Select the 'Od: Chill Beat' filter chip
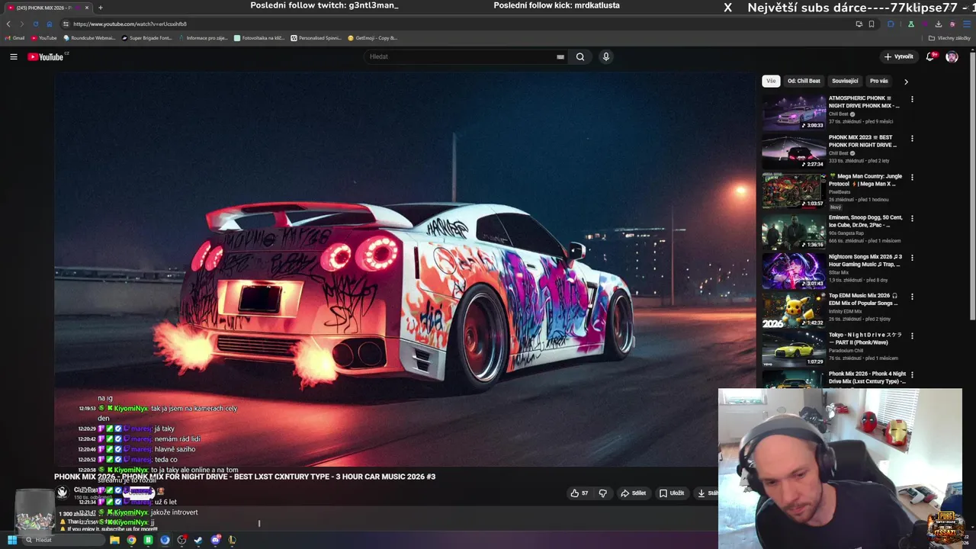 pyautogui.click(x=804, y=81)
